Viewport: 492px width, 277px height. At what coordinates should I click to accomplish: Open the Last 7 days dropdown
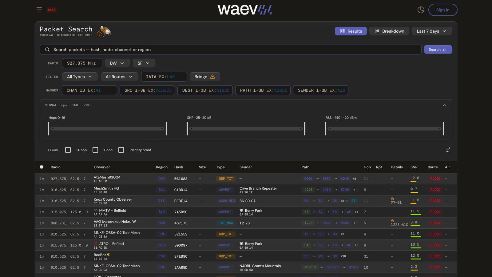pyautogui.click(x=431, y=31)
